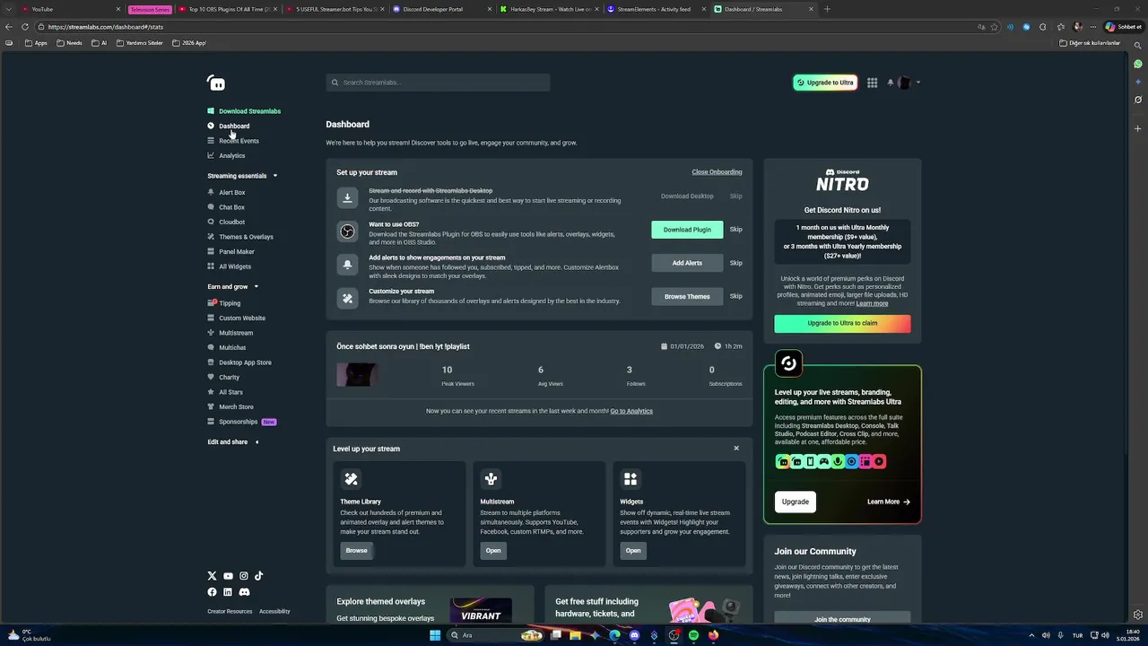Screen dimensions: 1148x646
Task: Open Discord from the Windows taskbar
Action: point(634,635)
